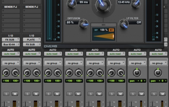169x107 pixels.
Task: Click SENDS F-J header on the first strip
Action: [11, 7]
